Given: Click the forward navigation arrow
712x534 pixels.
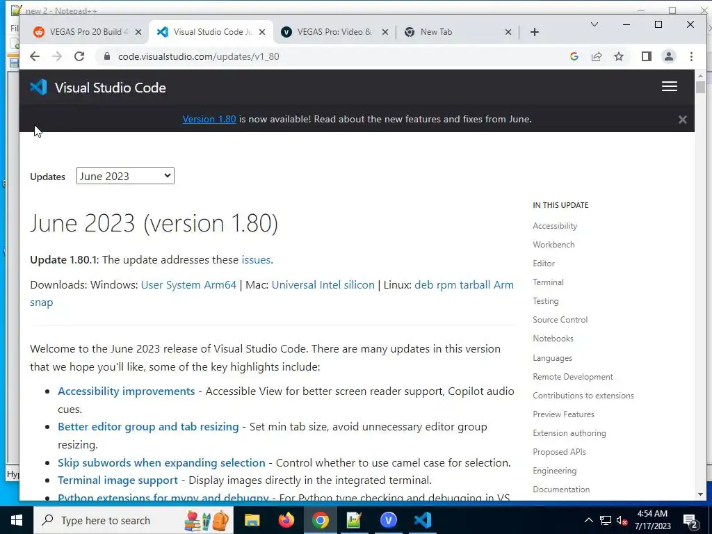Looking at the screenshot, I should click(57, 56).
